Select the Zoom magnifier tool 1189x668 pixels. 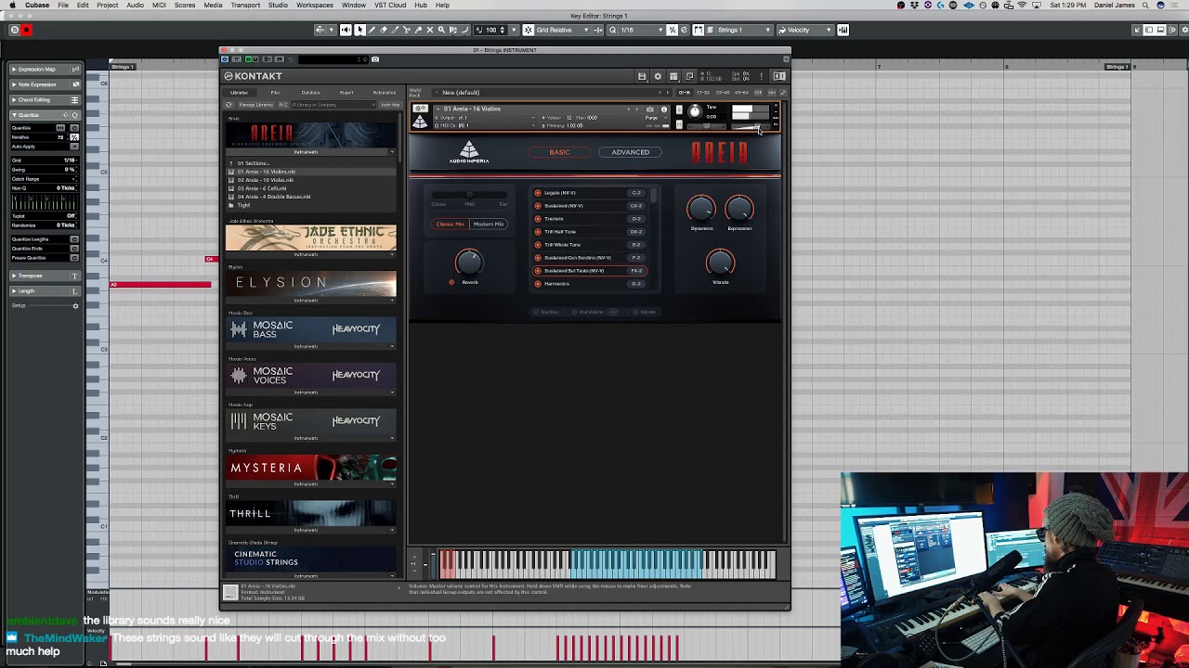coord(441,30)
